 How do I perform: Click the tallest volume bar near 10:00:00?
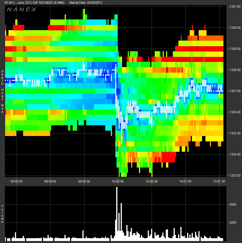tap(117, 214)
